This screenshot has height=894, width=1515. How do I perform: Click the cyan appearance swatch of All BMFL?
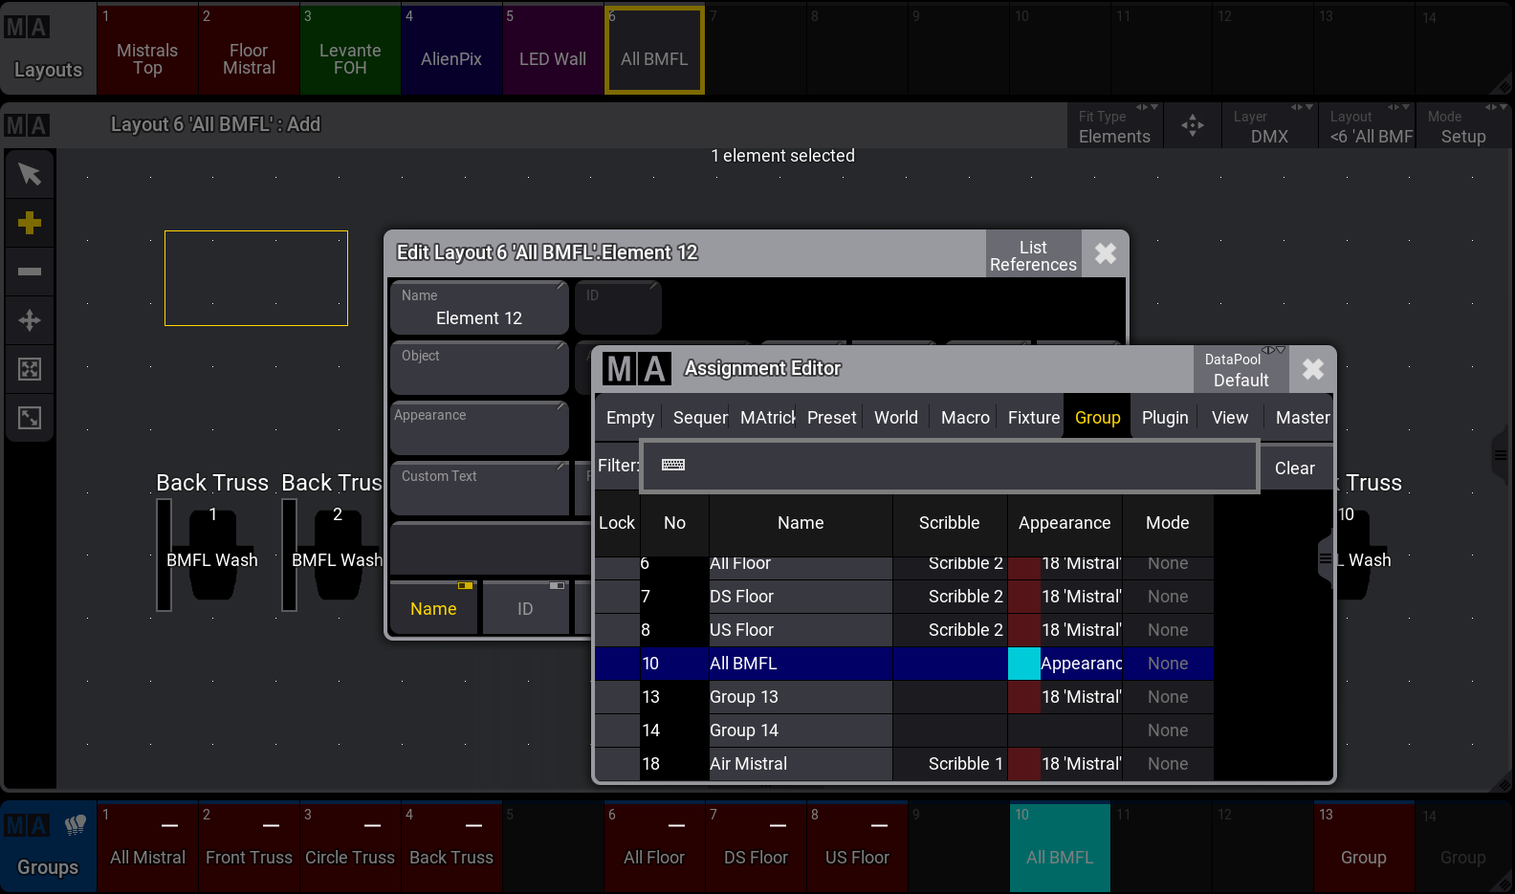(x=1024, y=664)
